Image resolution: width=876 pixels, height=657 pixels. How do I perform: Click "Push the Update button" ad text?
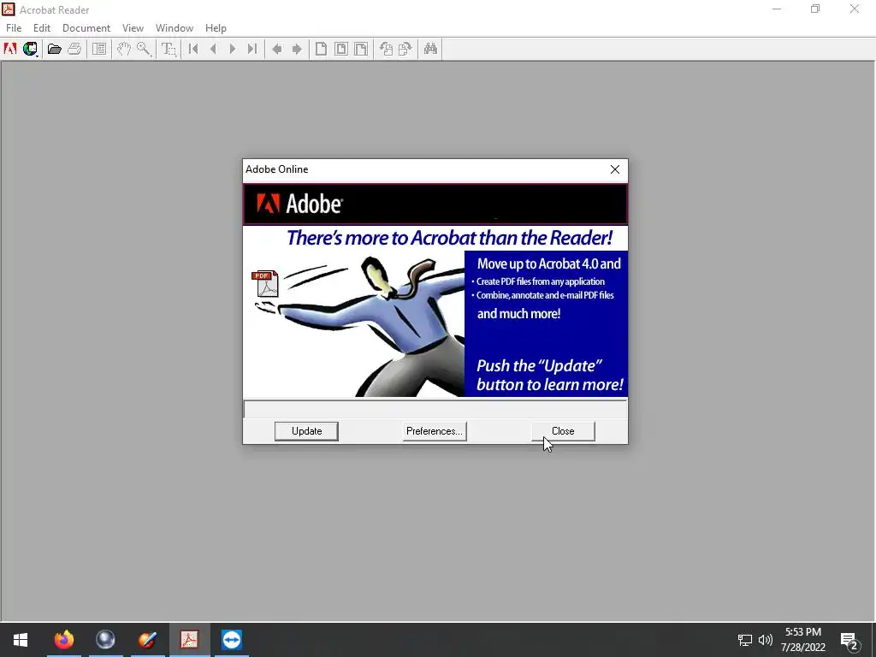550,375
